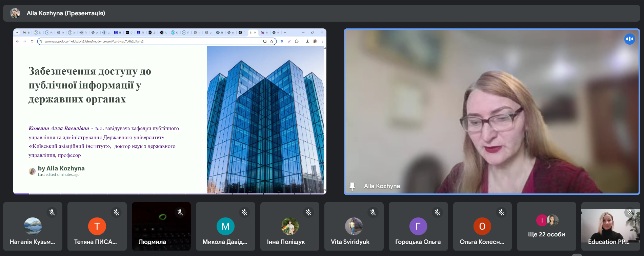Click muted mic icon on Тетяна ПИСА tile
The image size is (644, 256).
pos(116,212)
